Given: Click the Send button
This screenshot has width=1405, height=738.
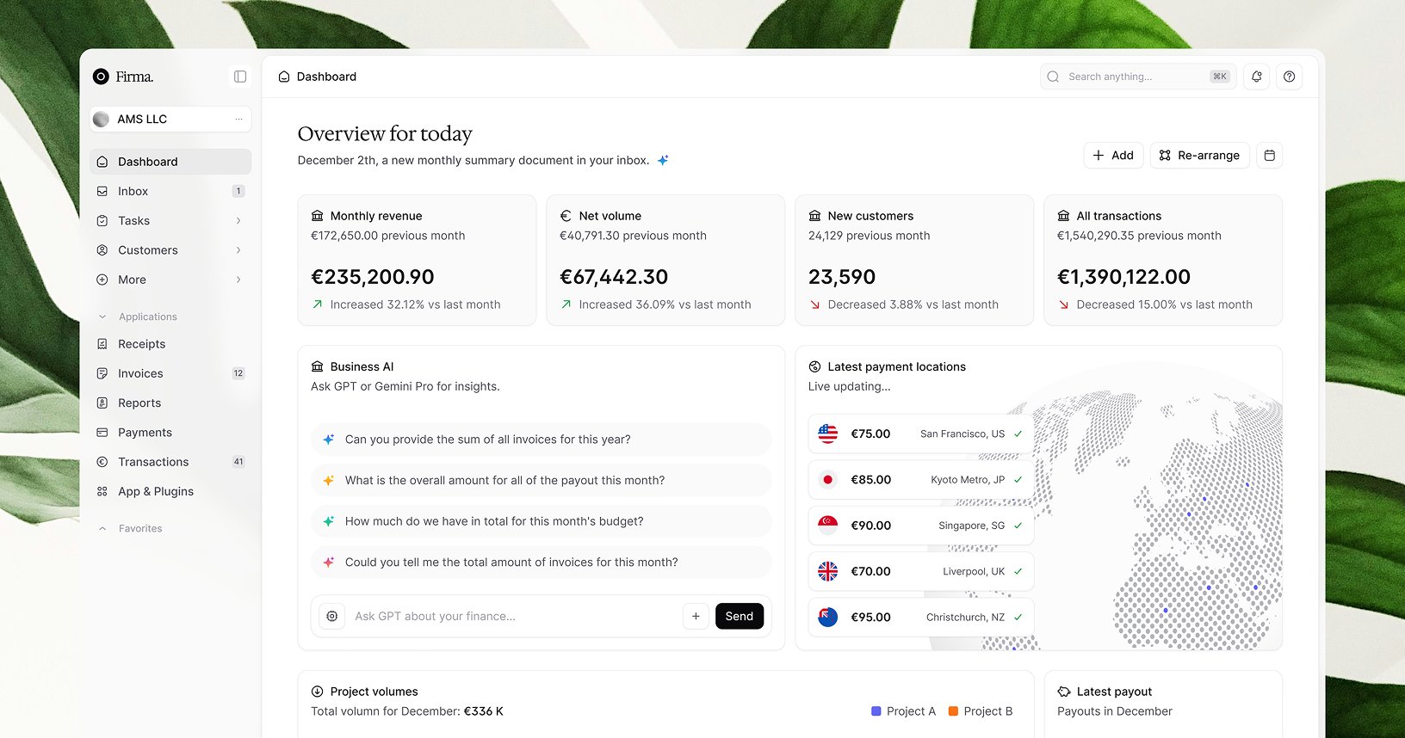Looking at the screenshot, I should 740,616.
